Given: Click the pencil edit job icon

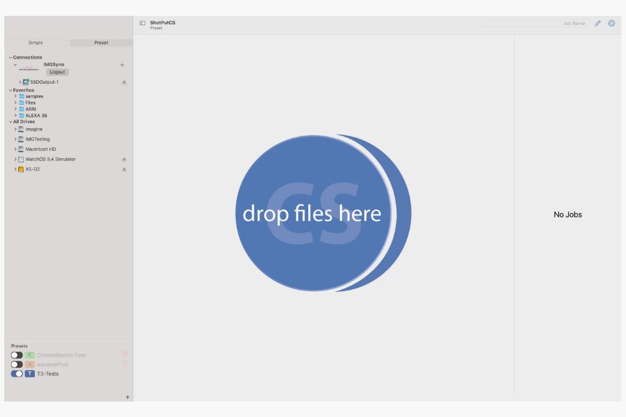Looking at the screenshot, I should [597, 23].
